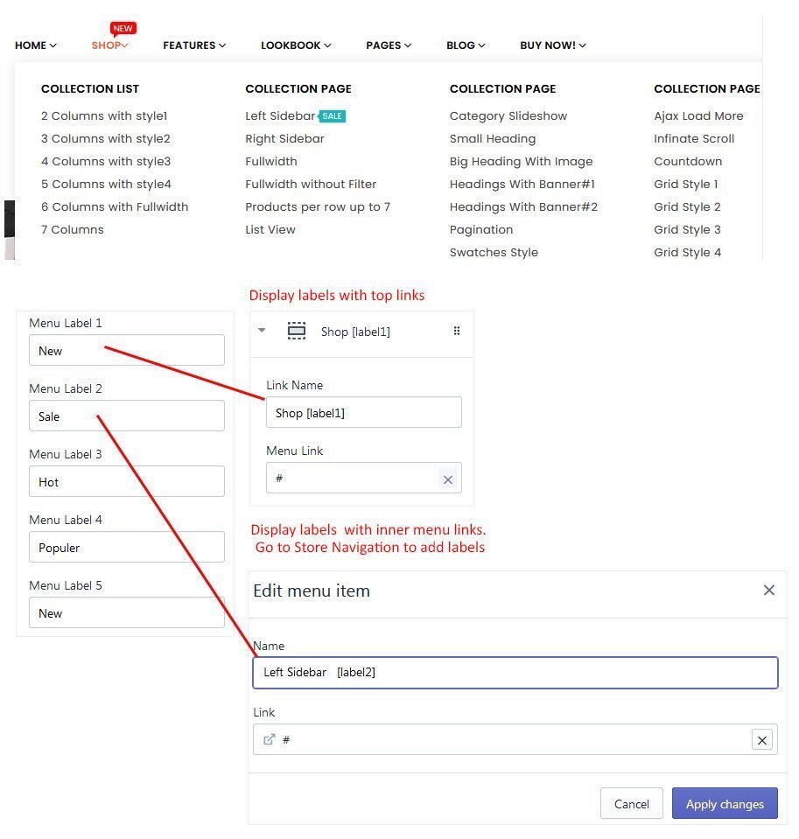This screenshot has width=799, height=839.
Task: Click the external link icon in Link field
Action: coord(270,739)
